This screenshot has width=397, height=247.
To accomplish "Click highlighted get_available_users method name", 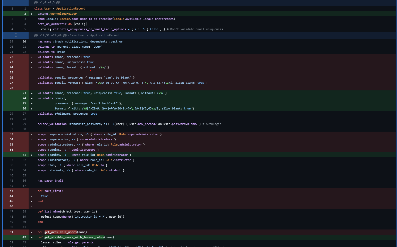I will pyautogui.click(x=60, y=232).
